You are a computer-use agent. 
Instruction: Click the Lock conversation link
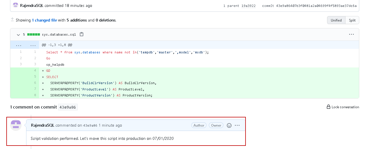(345, 107)
